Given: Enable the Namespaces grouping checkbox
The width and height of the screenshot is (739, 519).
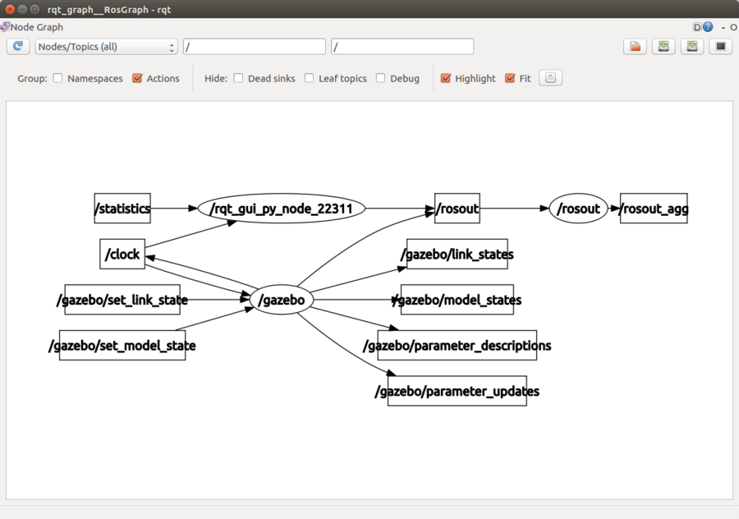Looking at the screenshot, I should pos(58,78).
